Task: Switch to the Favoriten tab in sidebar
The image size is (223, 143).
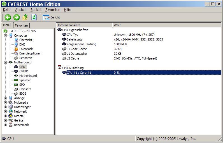Action: 21,25
